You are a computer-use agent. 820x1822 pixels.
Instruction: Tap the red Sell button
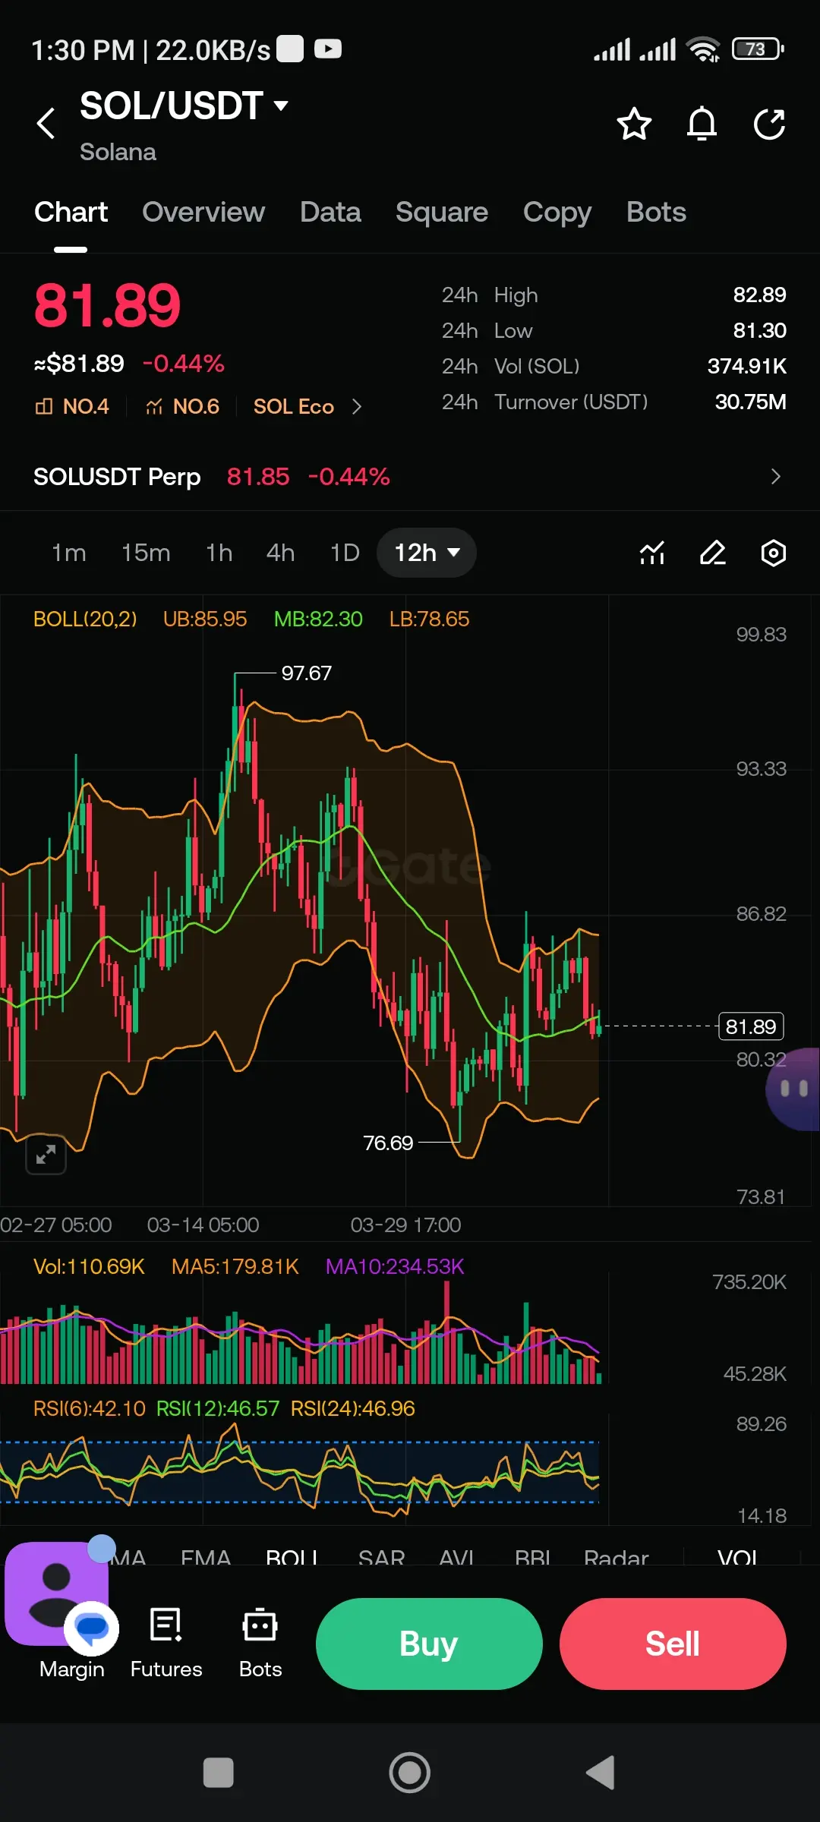click(x=673, y=1644)
